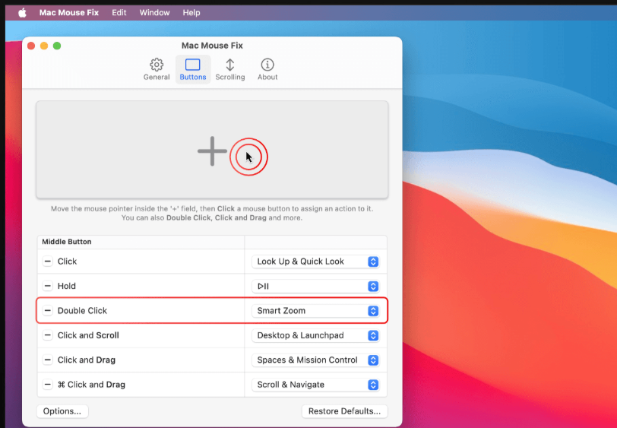Open the Desktop & Launchpad dropdown
617x428 pixels.
point(315,335)
